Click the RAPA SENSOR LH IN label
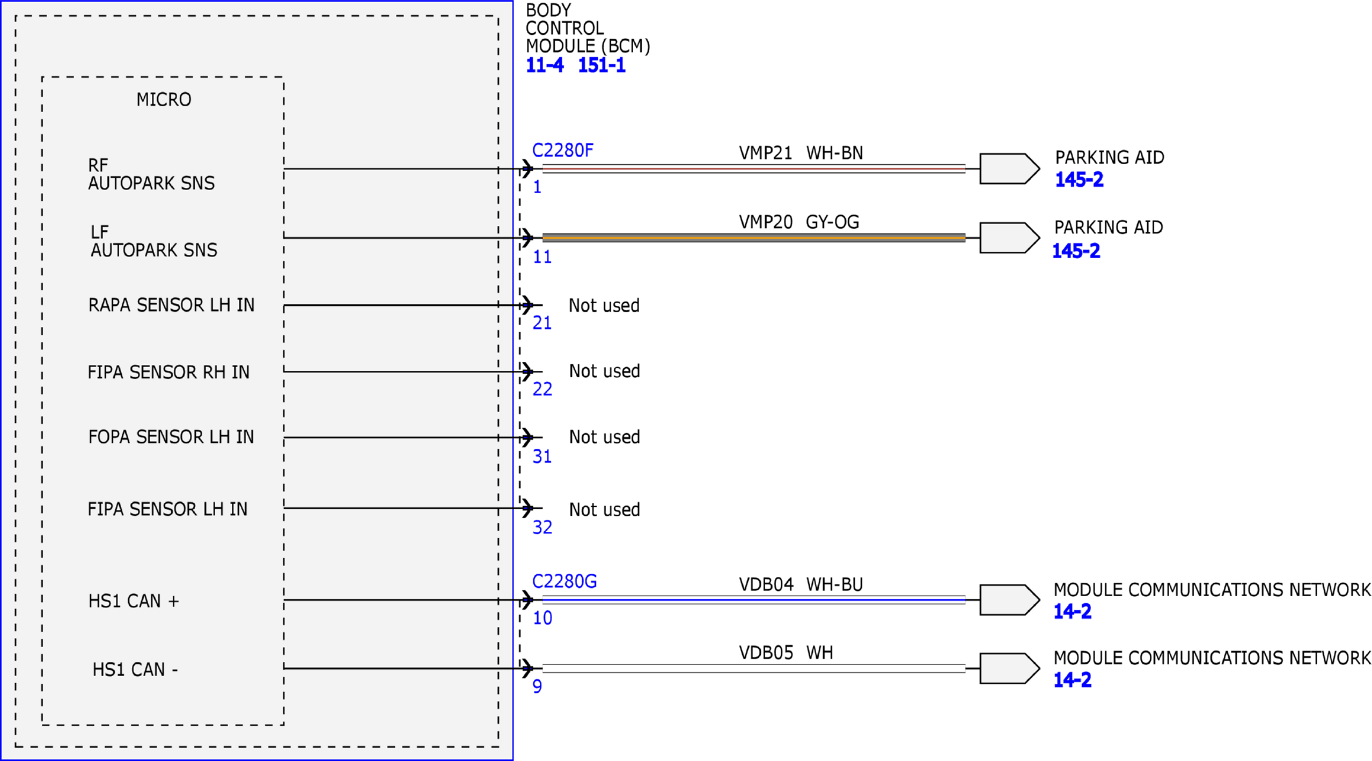The width and height of the screenshot is (1372, 761). coord(171,305)
